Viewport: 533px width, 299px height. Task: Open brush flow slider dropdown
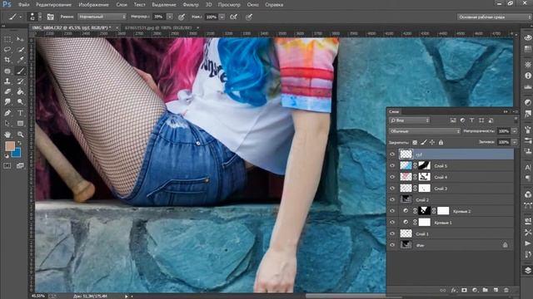tap(222, 17)
